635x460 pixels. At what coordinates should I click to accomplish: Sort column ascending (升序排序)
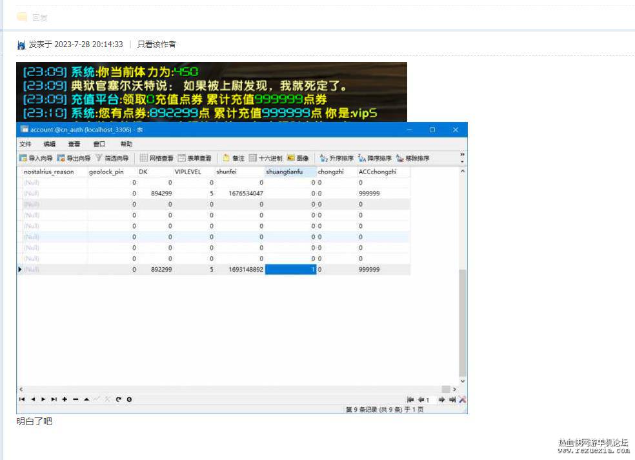coord(336,158)
